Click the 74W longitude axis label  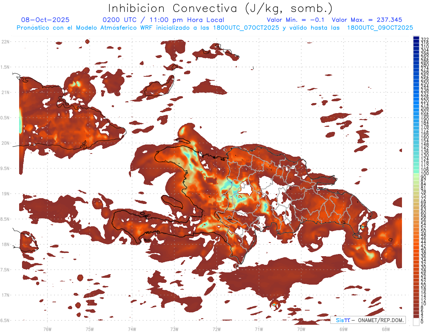coord(132,329)
